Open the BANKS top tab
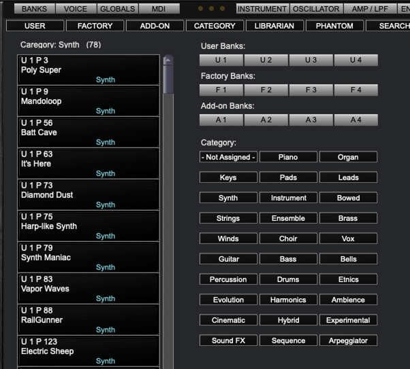The image size is (410, 369). click(x=35, y=9)
